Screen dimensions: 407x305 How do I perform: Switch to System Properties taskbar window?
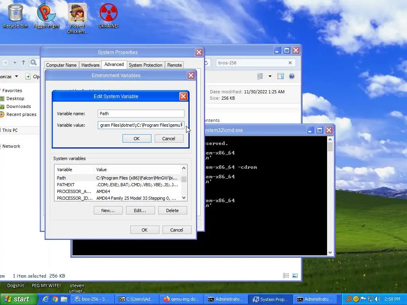(x=271, y=299)
